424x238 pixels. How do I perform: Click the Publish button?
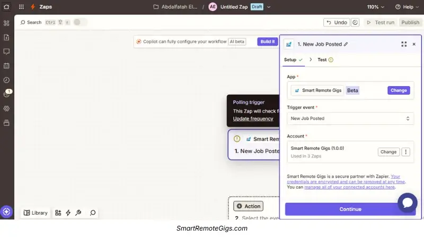coord(410,22)
